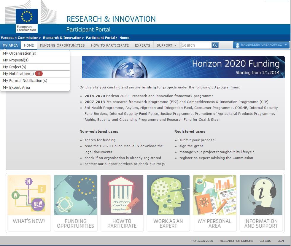The height and width of the screenshot is (246, 291).
Task: Click the Horizon 2020 Funding banner
Action: [x=183, y=67]
